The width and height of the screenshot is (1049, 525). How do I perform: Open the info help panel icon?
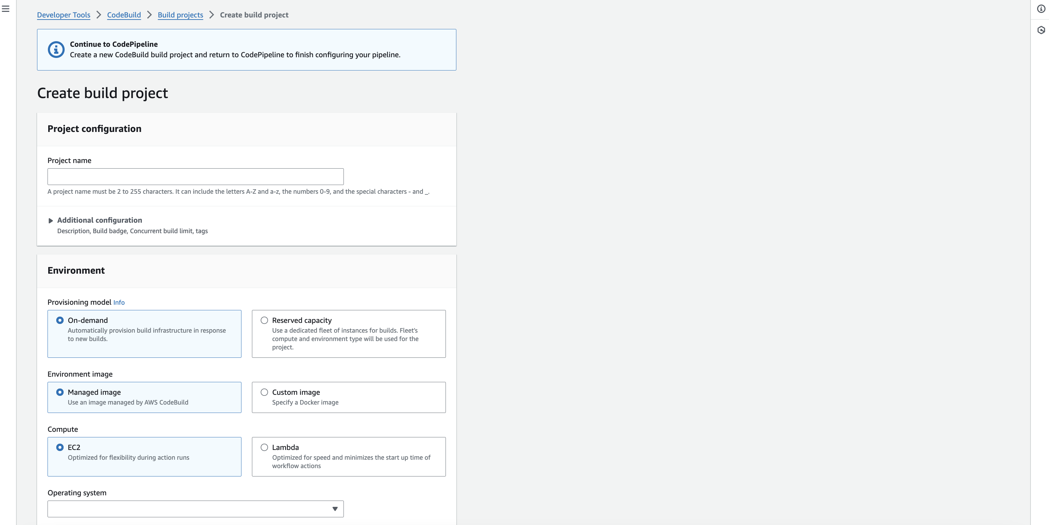[1041, 8]
